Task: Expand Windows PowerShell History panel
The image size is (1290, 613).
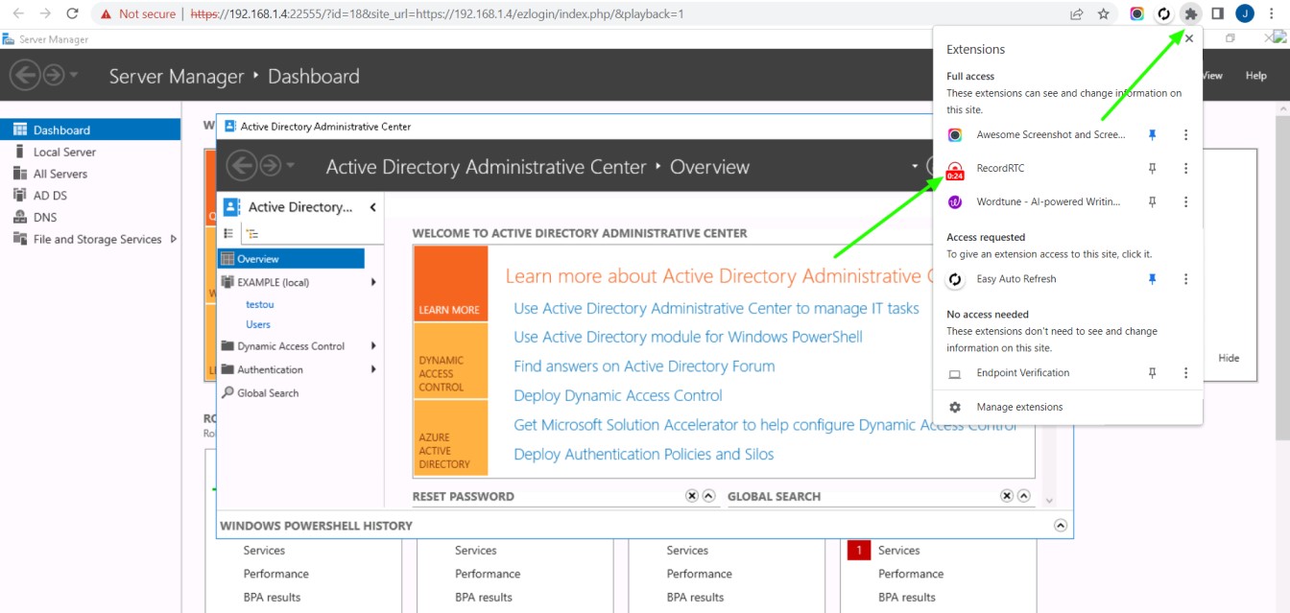Action: tap(1061, 526)
